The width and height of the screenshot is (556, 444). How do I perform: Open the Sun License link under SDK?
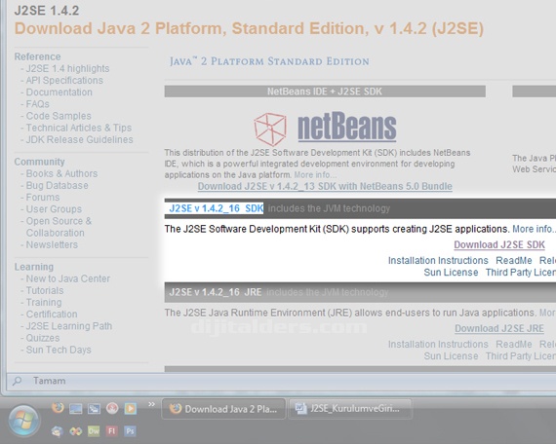click(x=451, y=273)
